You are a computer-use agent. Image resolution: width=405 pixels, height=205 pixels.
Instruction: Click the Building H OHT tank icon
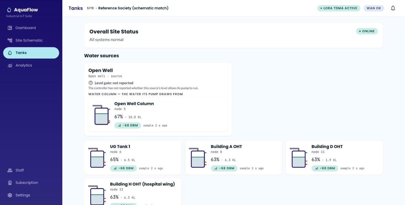click(x=97, y=195)
